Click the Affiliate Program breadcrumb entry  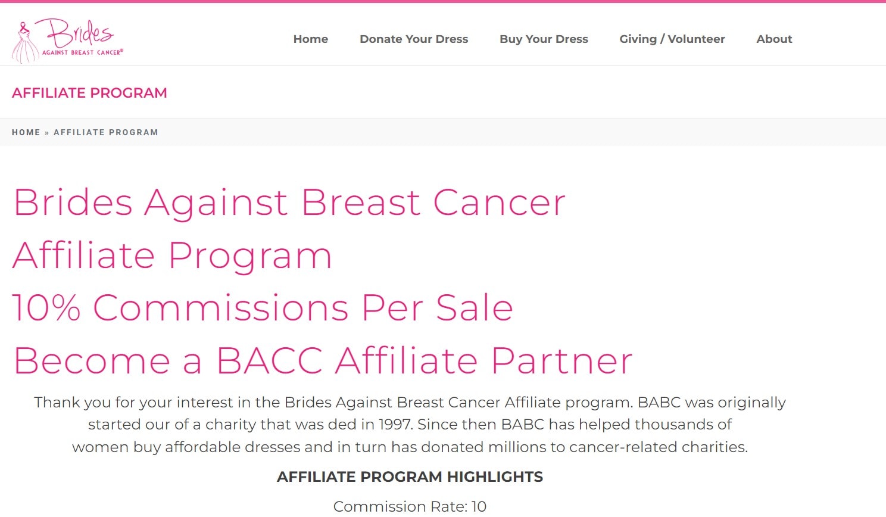pyautogui.click(x=106, y=132)
